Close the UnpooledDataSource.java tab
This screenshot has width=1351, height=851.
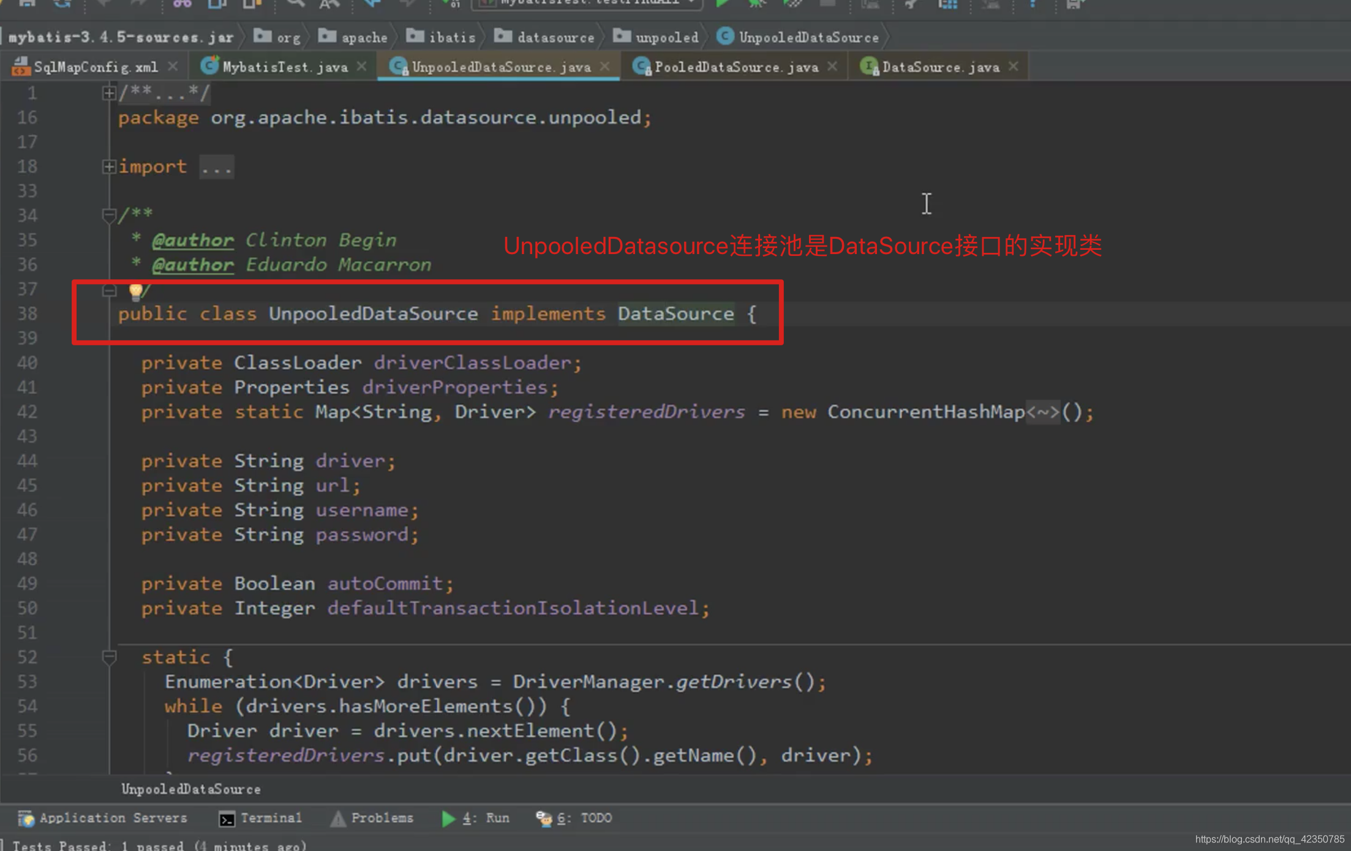(x=605, y=66)
